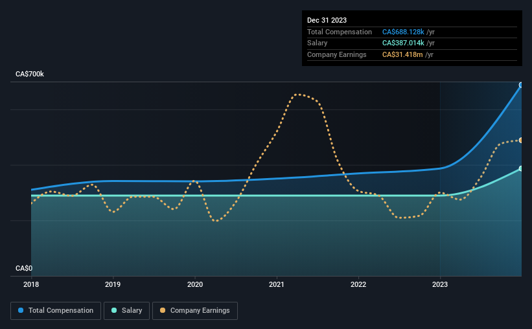Image resolution: width=532 pixels, height=329 pixels.
Task: Click the Total Compensation tooltip row label
Action: point(340,32)
